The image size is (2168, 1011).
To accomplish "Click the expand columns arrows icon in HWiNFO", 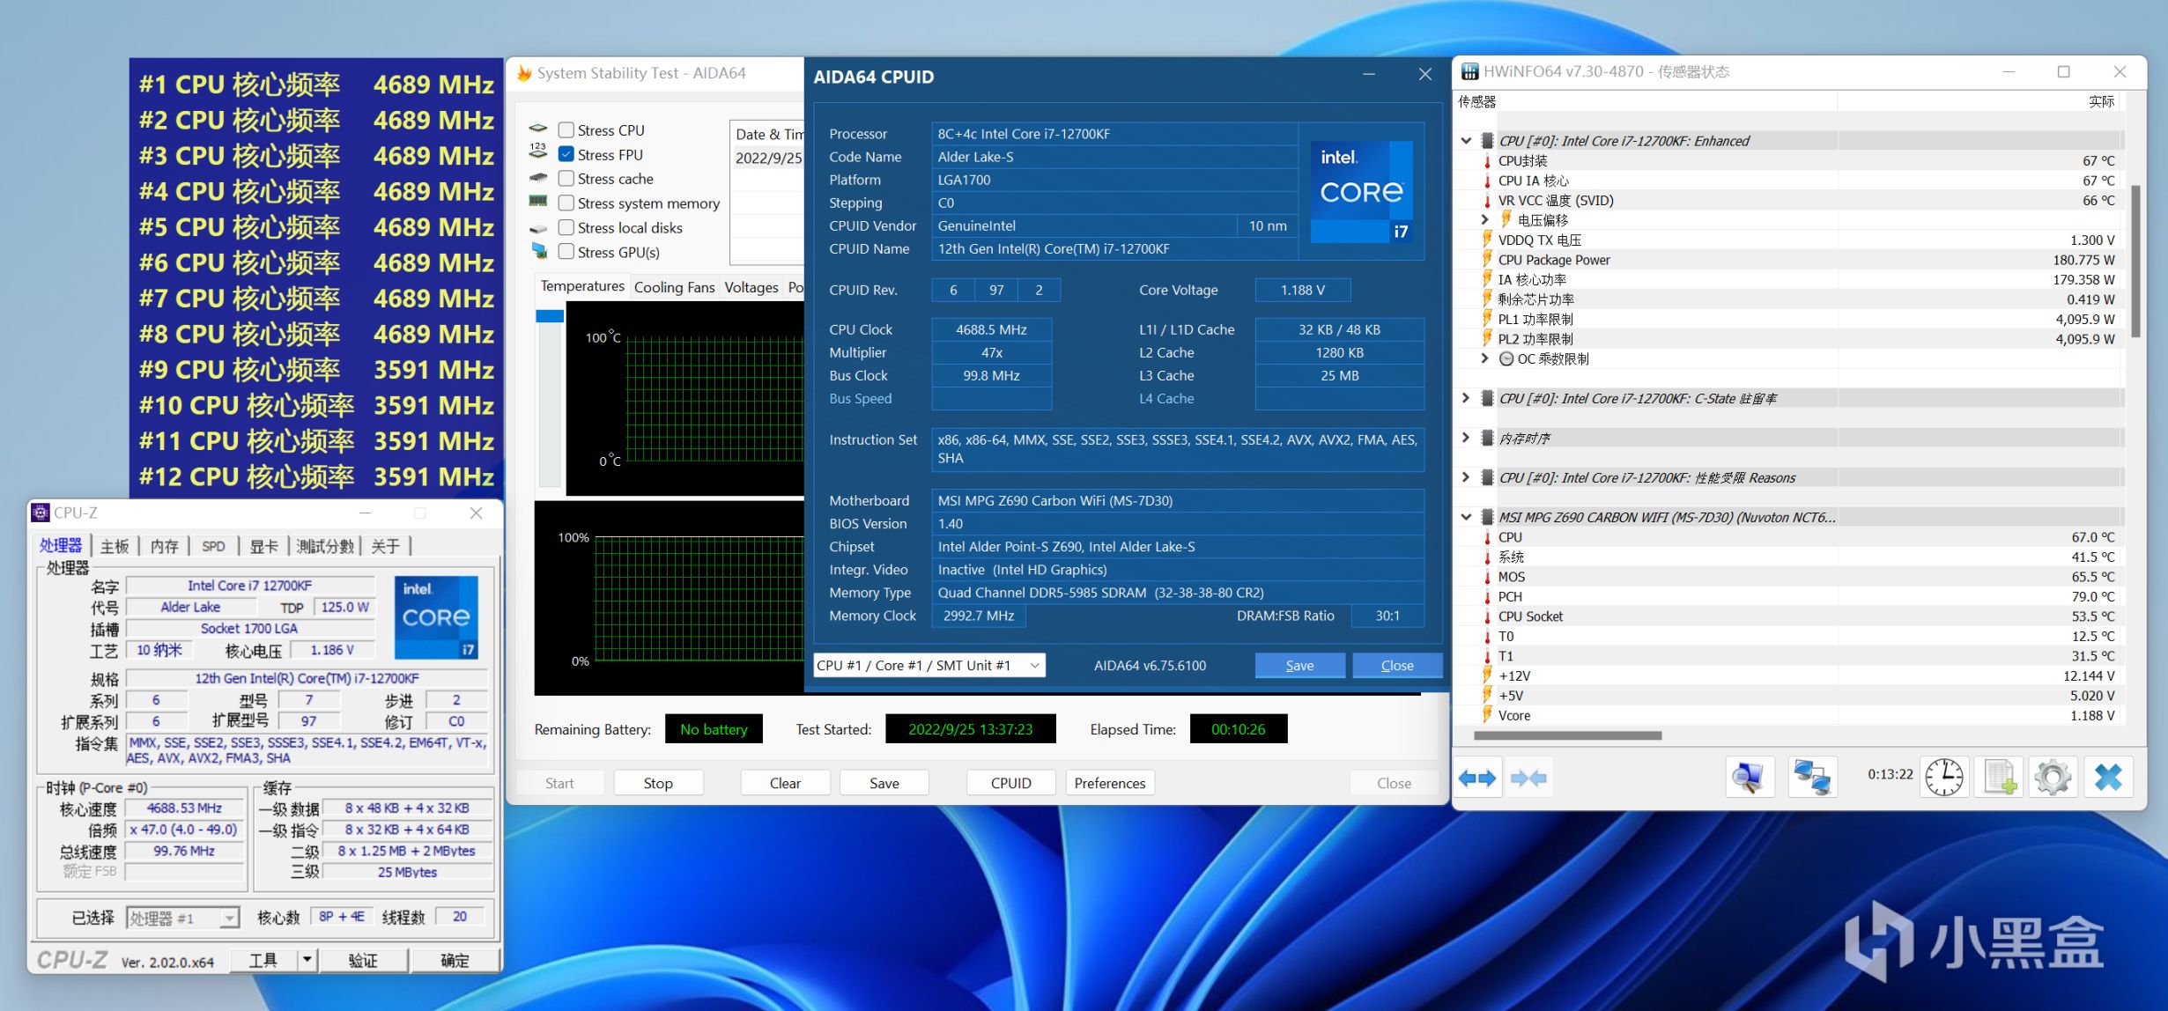I will coord(1477,779).
